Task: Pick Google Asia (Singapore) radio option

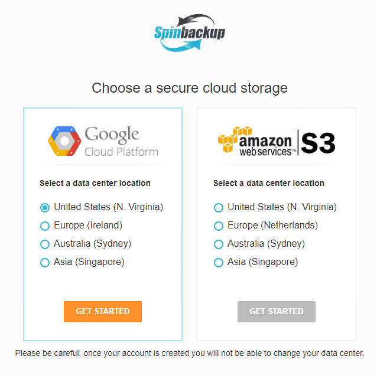Action: (45, 263)
